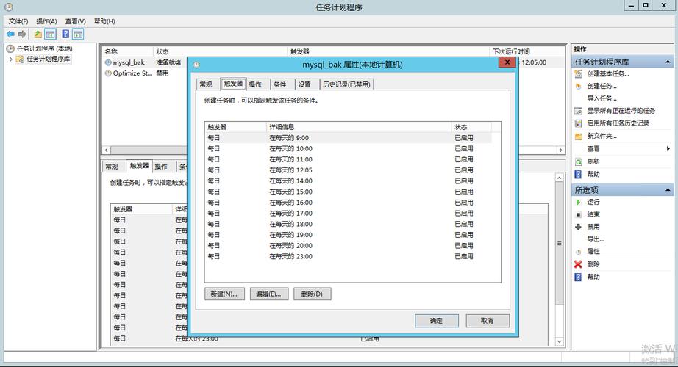Screen dimensions: 678x367
Task: Open the 文件(F) menu
Action: [18, 21]
